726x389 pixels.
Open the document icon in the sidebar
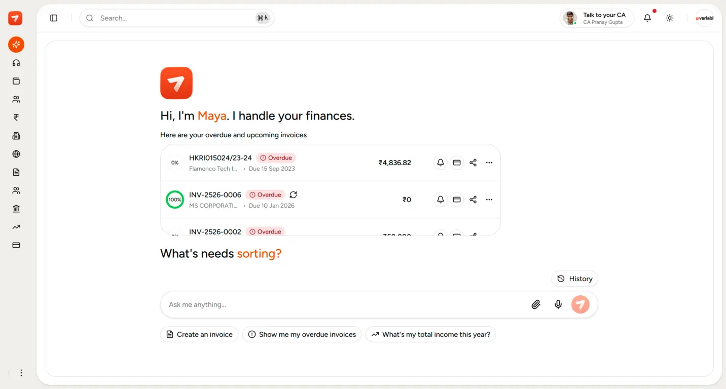(16, 172)
